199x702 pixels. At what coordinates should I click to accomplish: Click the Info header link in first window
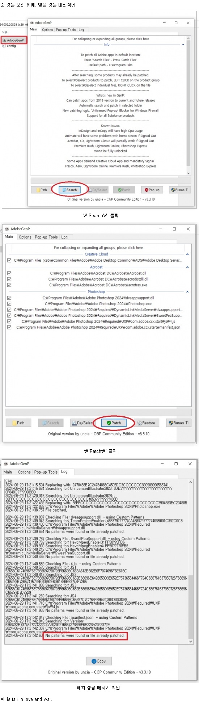[x=107, y=45]
